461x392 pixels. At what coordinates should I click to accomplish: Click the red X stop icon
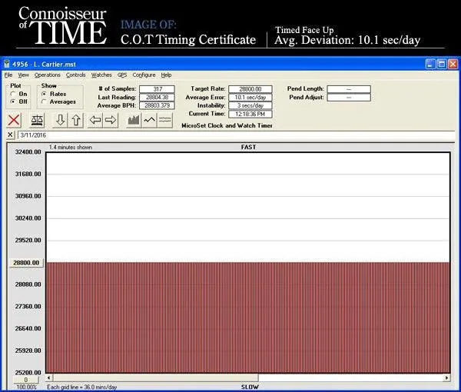[x=14, y=120]
